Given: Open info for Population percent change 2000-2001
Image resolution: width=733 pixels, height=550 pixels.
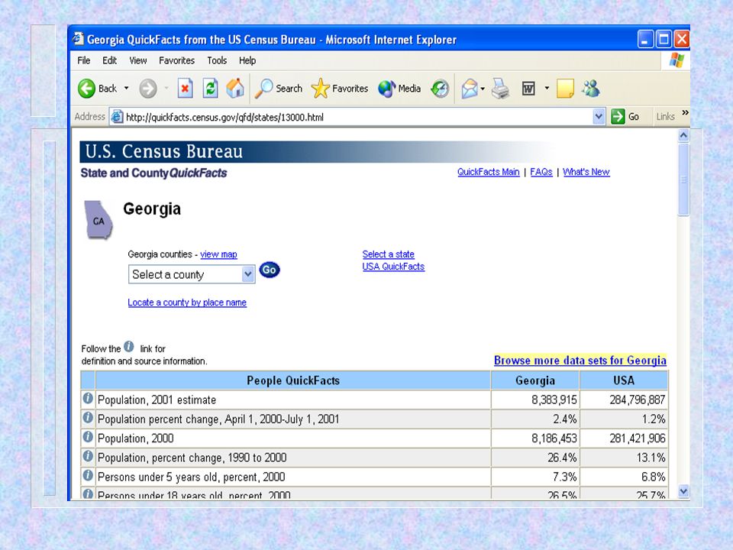Looking at the screenshot, I should click(87, 418).
